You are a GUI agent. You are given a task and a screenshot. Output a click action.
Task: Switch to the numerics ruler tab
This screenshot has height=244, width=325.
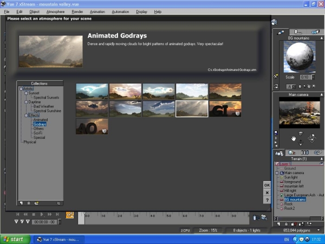pos(298,32)
